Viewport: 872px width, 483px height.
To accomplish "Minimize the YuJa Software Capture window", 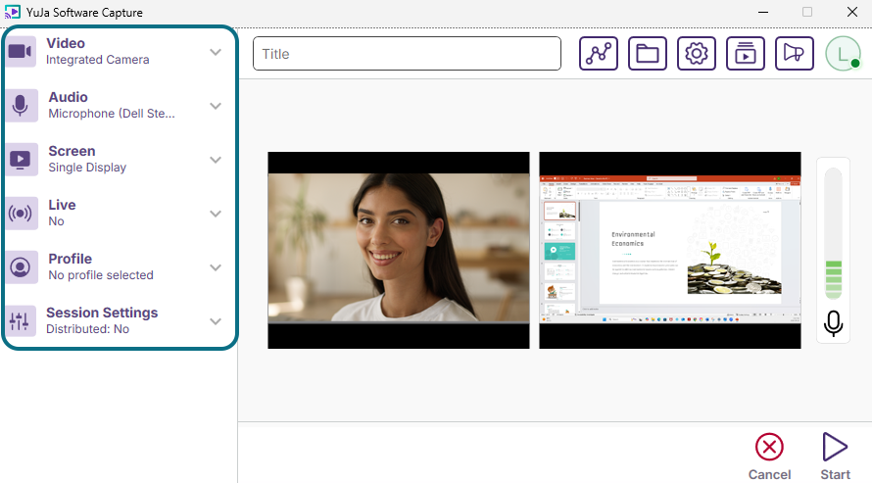I will tap(763, 12).
